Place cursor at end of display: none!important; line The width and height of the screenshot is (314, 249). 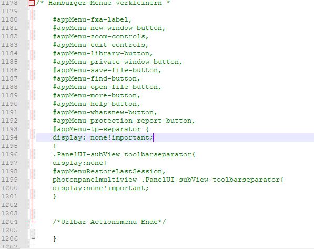pyautogui.click(x=154, y=137)
